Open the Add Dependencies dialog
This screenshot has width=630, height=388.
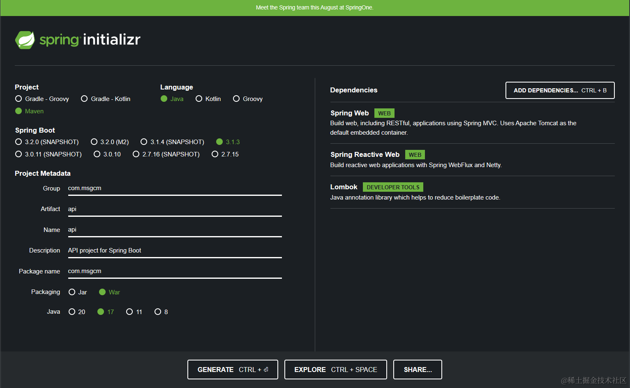click(x=560, y=90)
